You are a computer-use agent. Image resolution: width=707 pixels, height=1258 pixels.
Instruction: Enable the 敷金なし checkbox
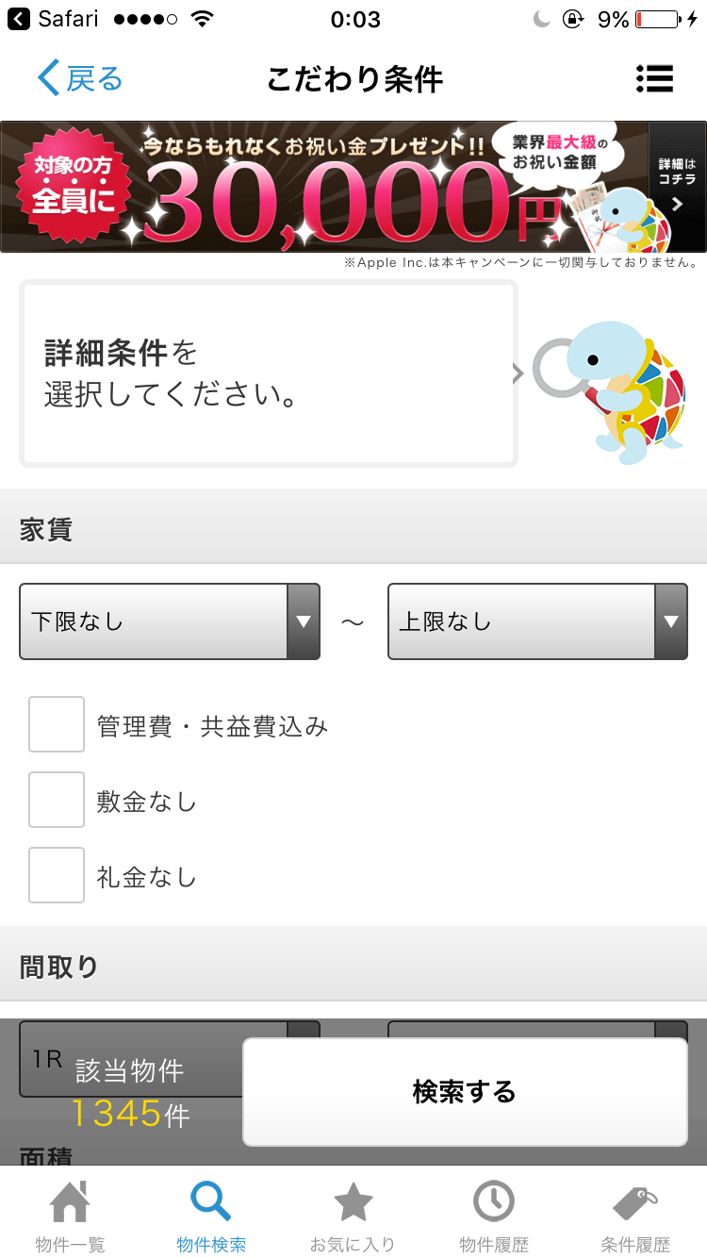(x=57, y=800)
